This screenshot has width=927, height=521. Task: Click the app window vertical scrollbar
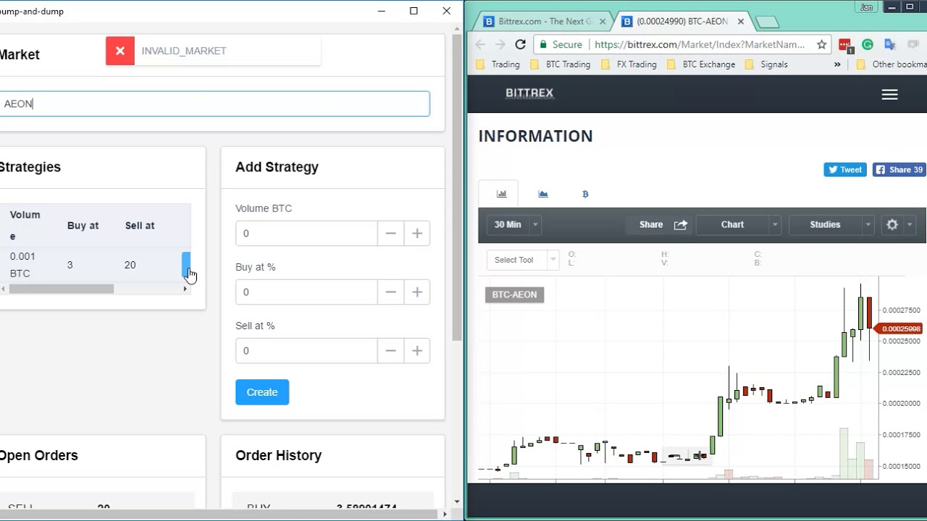point(457,188)
